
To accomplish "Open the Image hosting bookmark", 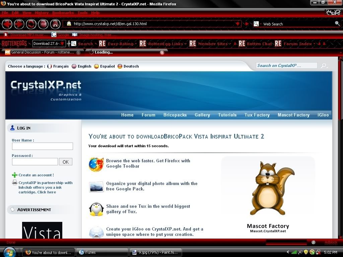I will coord(94,35).
